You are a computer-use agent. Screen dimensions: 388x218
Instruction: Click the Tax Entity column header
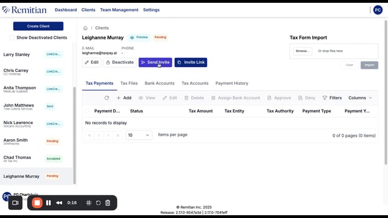[234, 111]
